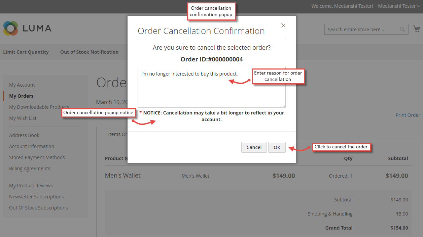
Task: Open the Limit Cart Quantity menu
Action: pos(26,52)
